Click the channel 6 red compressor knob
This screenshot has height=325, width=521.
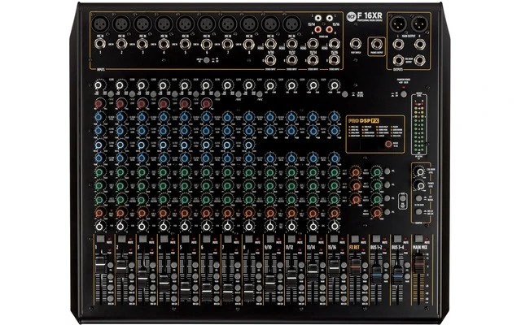[206, 104]
